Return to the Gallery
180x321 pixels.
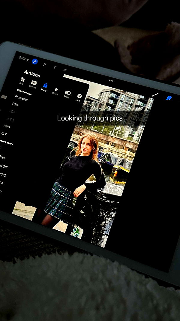point(24,58)
